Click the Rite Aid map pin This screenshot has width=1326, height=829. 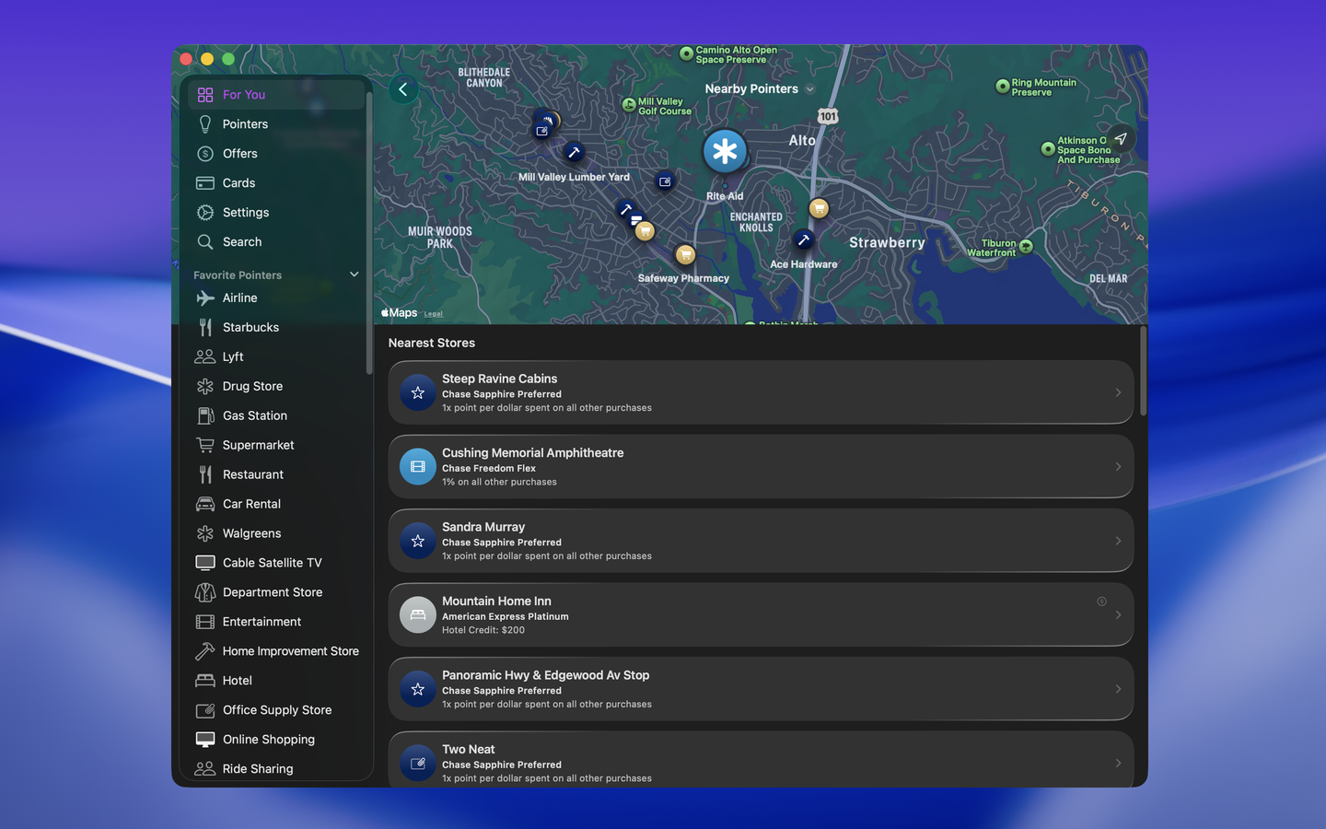tap(725, 152)
